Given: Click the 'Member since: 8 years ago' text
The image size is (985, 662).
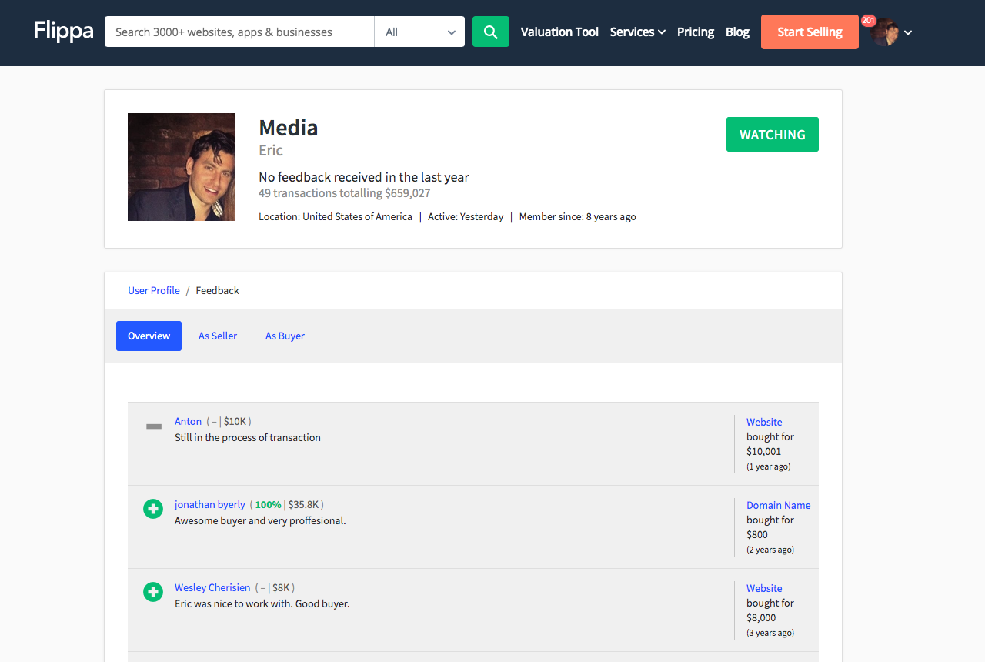Looking at the screenshot, I should [578, 216].
